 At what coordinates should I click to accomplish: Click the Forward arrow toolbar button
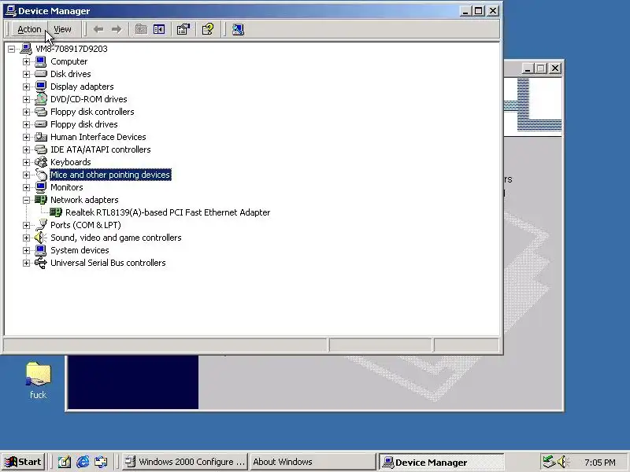point(117,29)
